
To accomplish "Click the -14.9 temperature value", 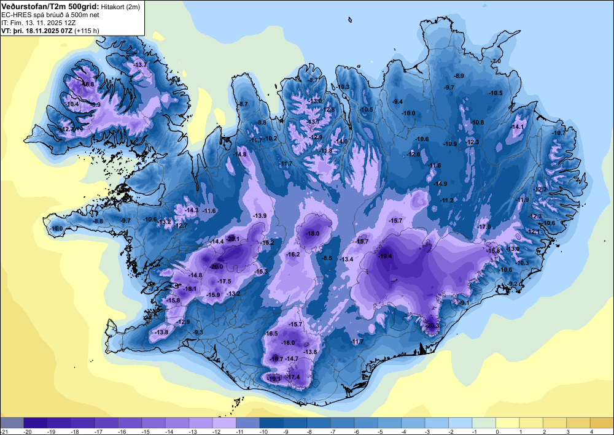I will coord(440,183).
